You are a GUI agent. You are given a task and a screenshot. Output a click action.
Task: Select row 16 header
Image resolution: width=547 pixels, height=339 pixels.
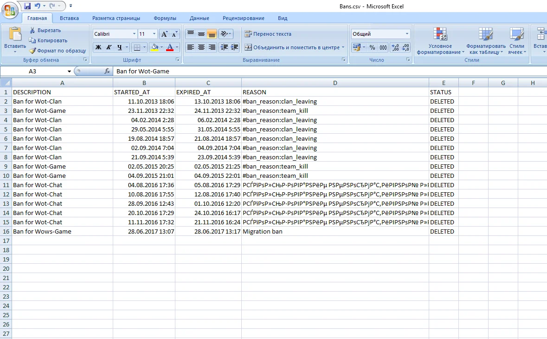(x=6, y=231)
